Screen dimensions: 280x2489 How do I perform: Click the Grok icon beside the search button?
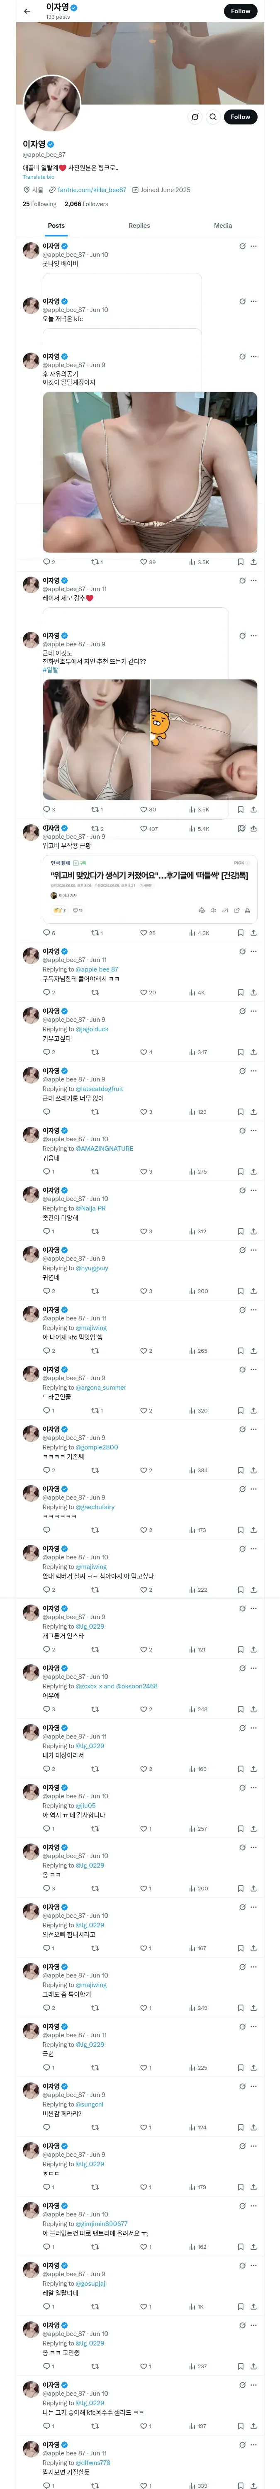point(194,117)
